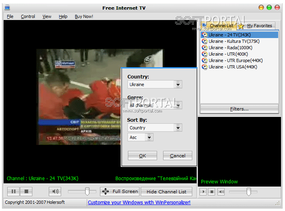285x211 pixels.
Task: Stop the main video playback
Action: tap(26, 191)
